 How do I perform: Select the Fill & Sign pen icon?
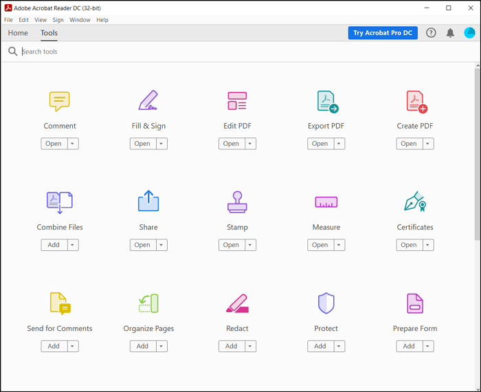(x=148, y=100)
